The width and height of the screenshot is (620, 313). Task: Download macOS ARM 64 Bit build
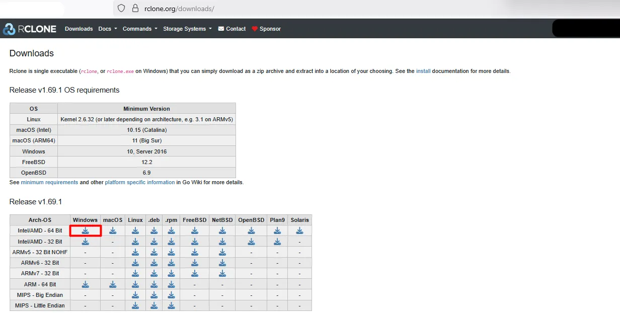(113, 284)
